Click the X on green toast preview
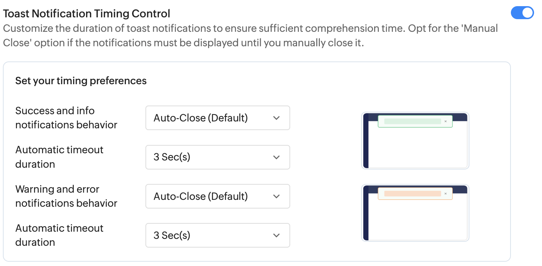The height and width of the screenshot is (266, 542). pyautogui.click(x=445, y=121)
